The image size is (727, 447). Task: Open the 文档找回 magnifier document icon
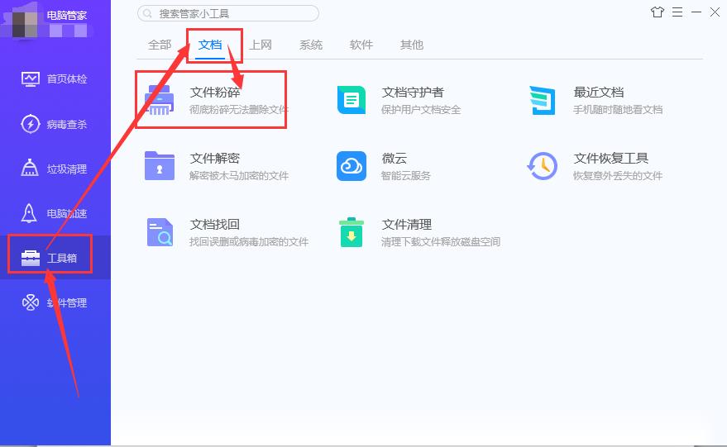point(160,232)
